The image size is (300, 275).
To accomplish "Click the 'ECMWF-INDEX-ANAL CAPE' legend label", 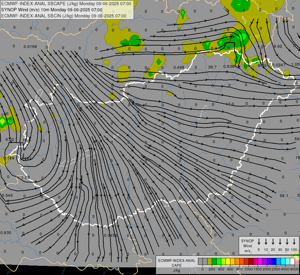I will [x=177, y=263].
